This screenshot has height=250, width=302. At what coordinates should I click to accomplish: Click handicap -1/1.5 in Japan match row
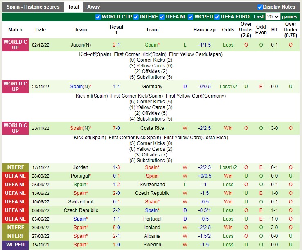tap(204, 45)
